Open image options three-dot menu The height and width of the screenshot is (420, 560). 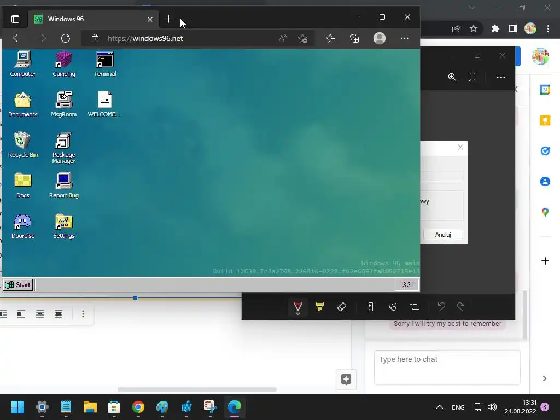[x=83, y=313]
